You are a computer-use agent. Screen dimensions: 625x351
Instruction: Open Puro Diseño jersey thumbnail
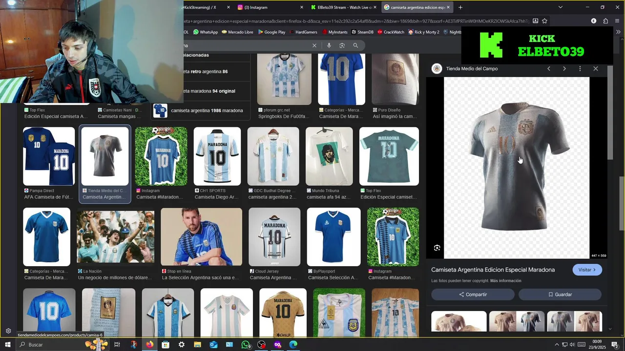pos(395,79)
